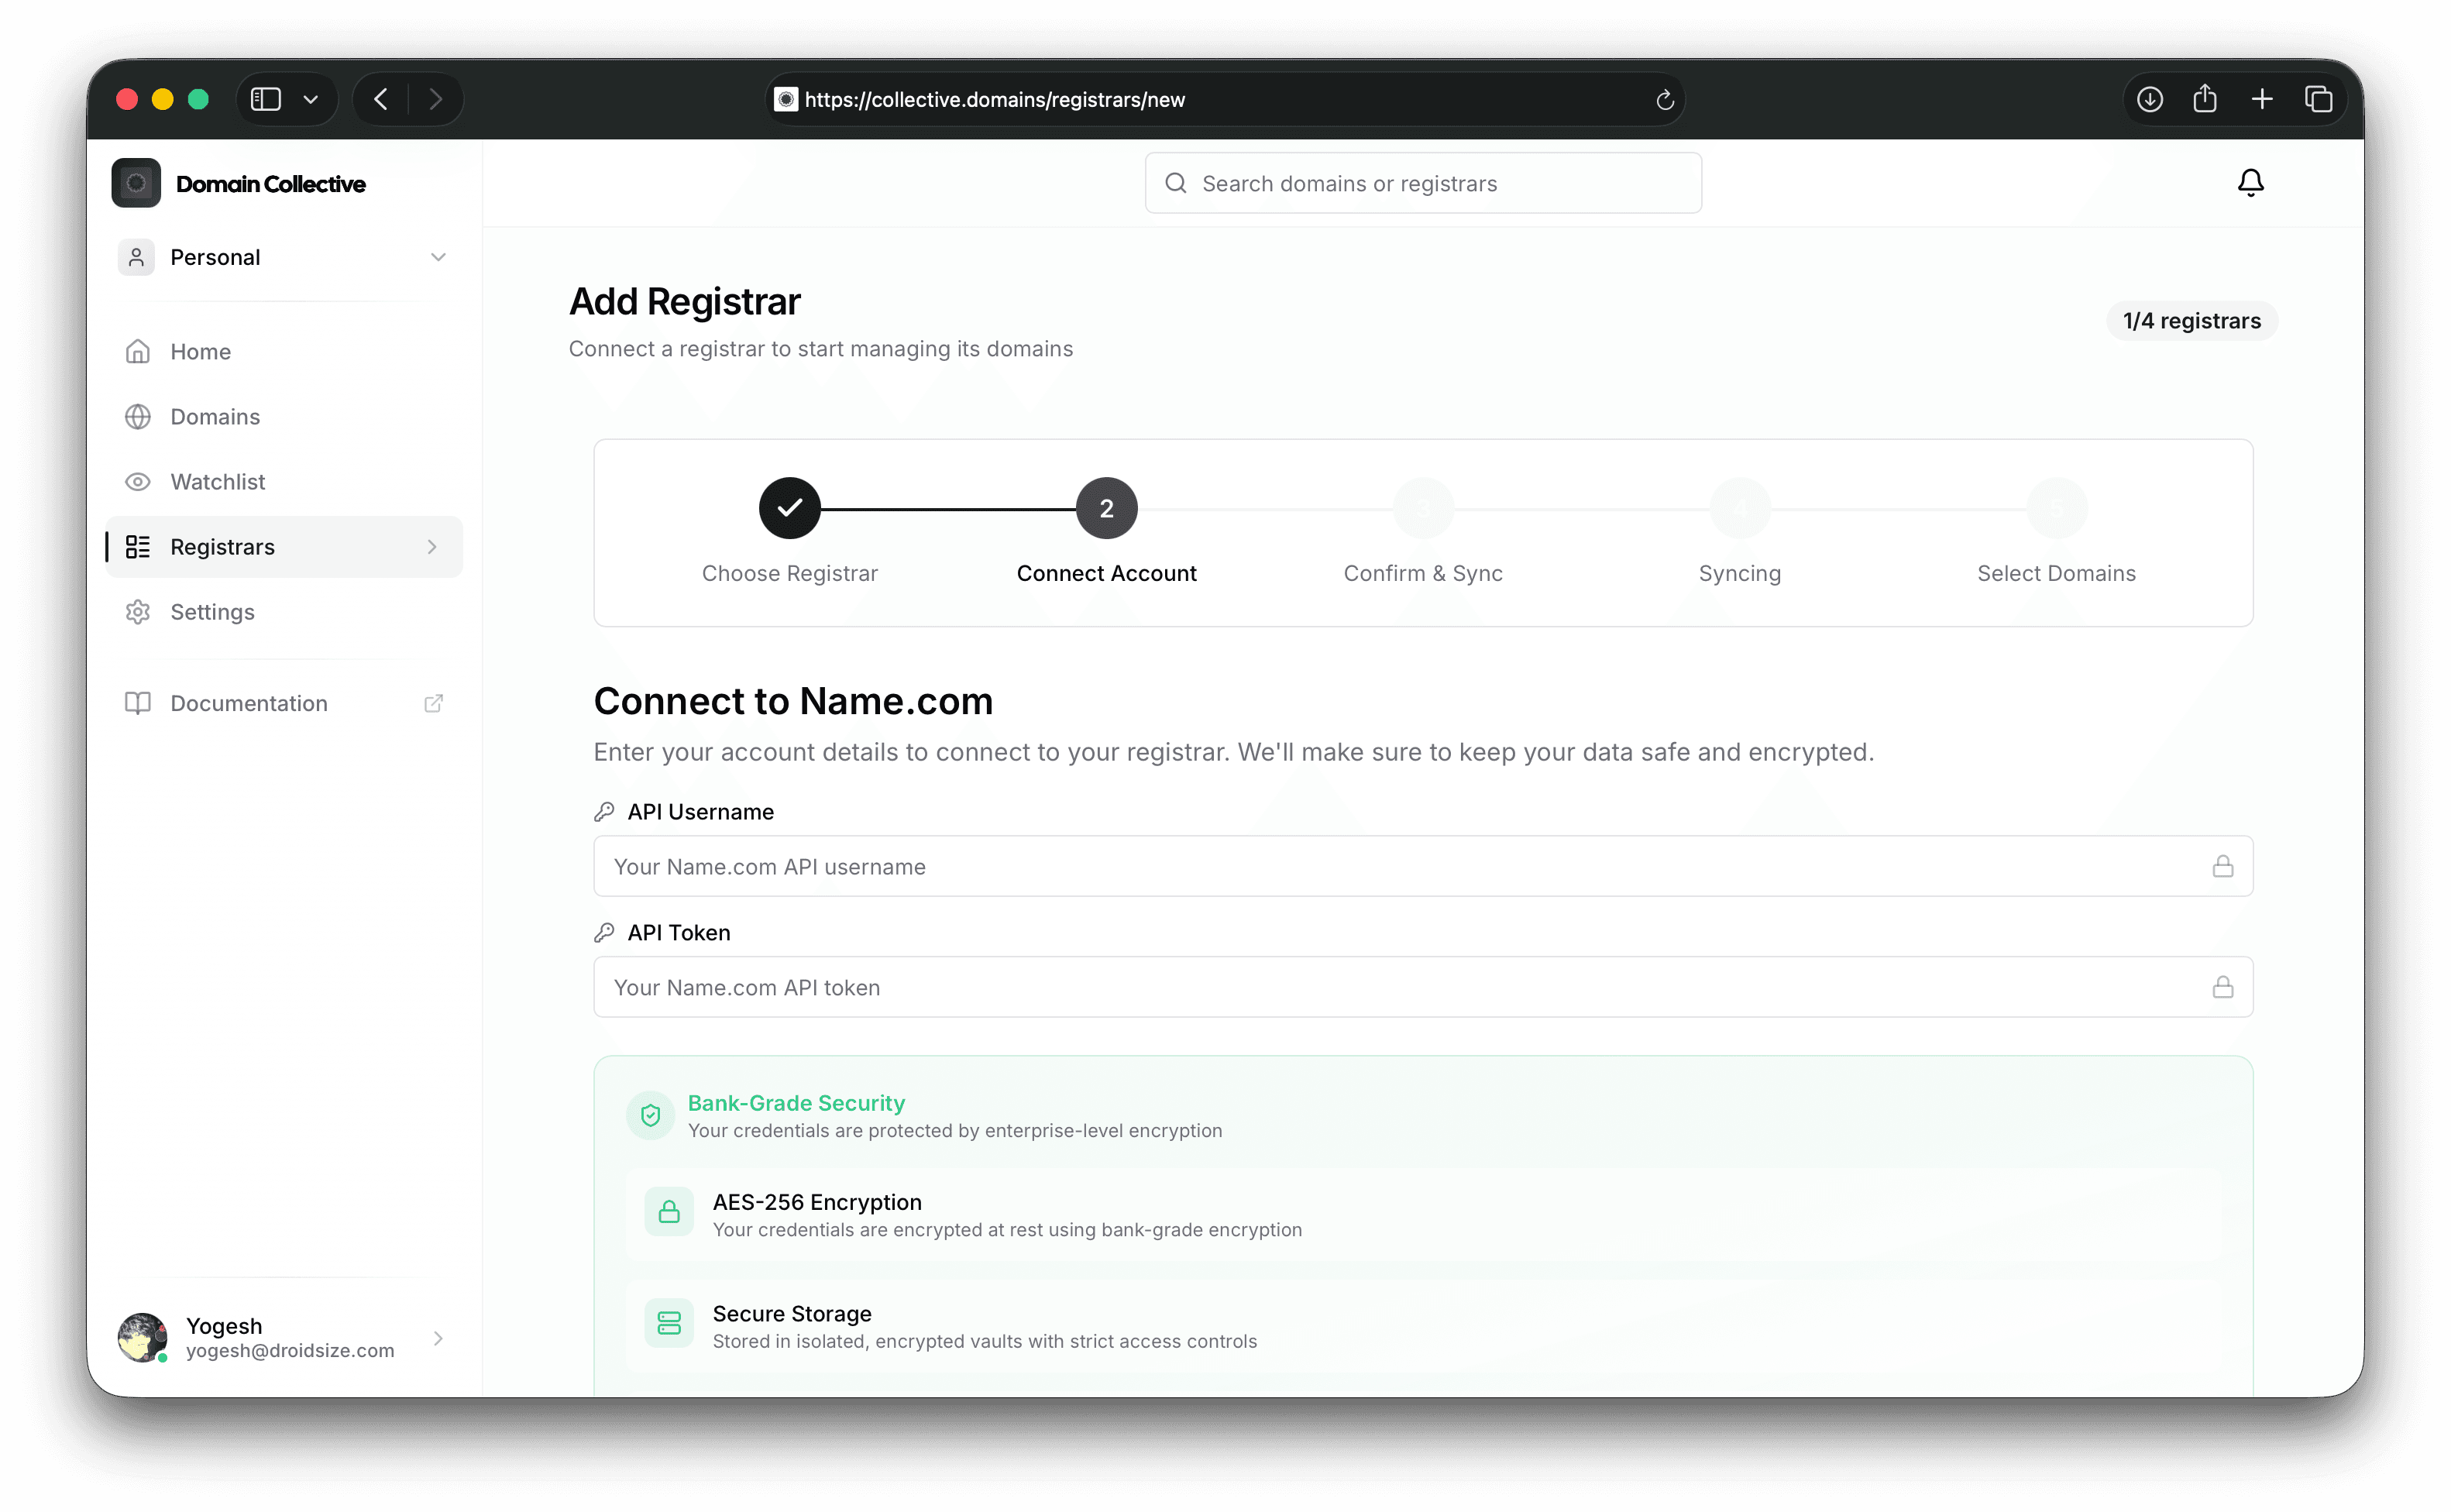
Task: Open Settings via the gear icon
Action: coord(137,611)
